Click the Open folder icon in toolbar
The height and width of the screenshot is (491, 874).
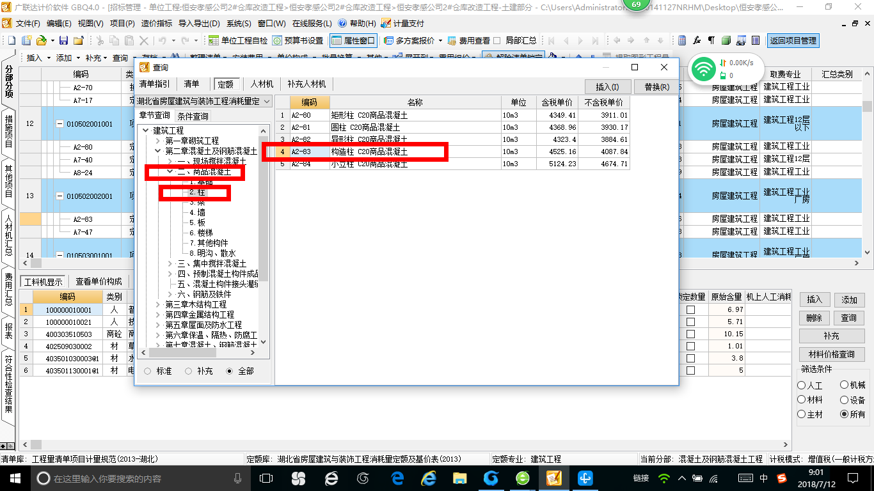click(x=42, y=40)
